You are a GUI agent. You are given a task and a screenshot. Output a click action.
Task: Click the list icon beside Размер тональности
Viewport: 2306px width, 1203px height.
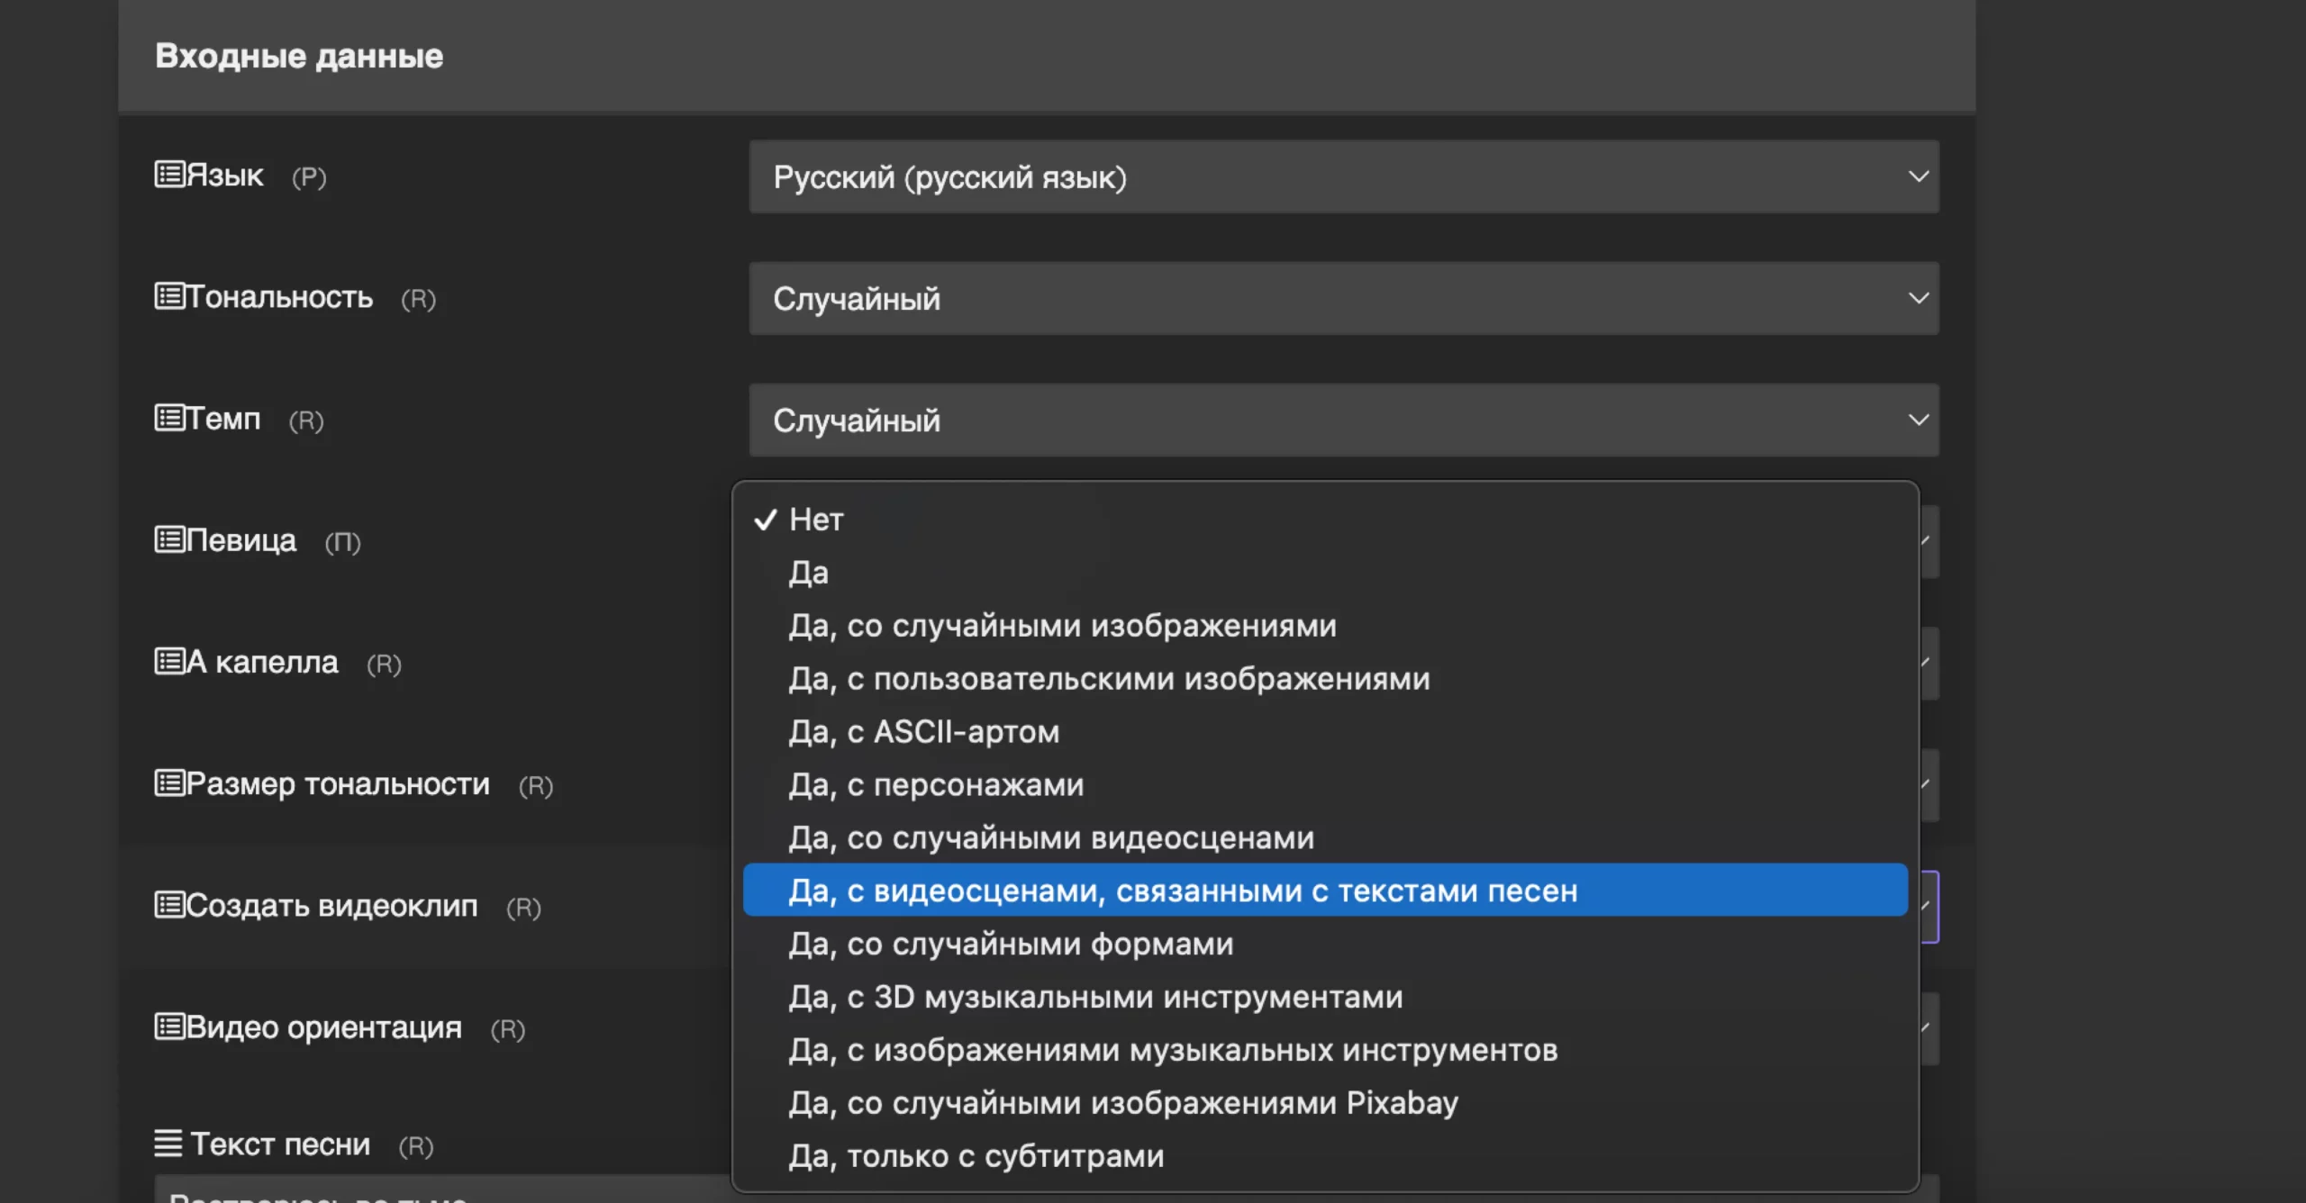169,782
